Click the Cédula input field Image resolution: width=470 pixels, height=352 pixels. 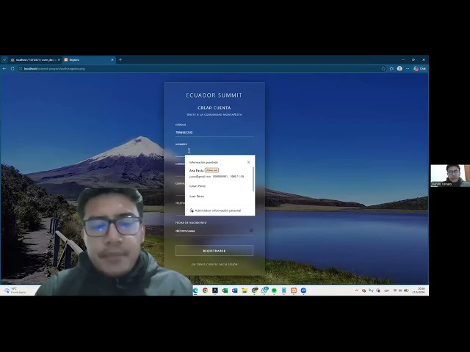pos(214,132)
